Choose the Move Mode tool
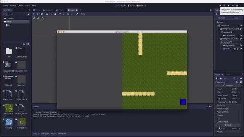 [38, 14]
